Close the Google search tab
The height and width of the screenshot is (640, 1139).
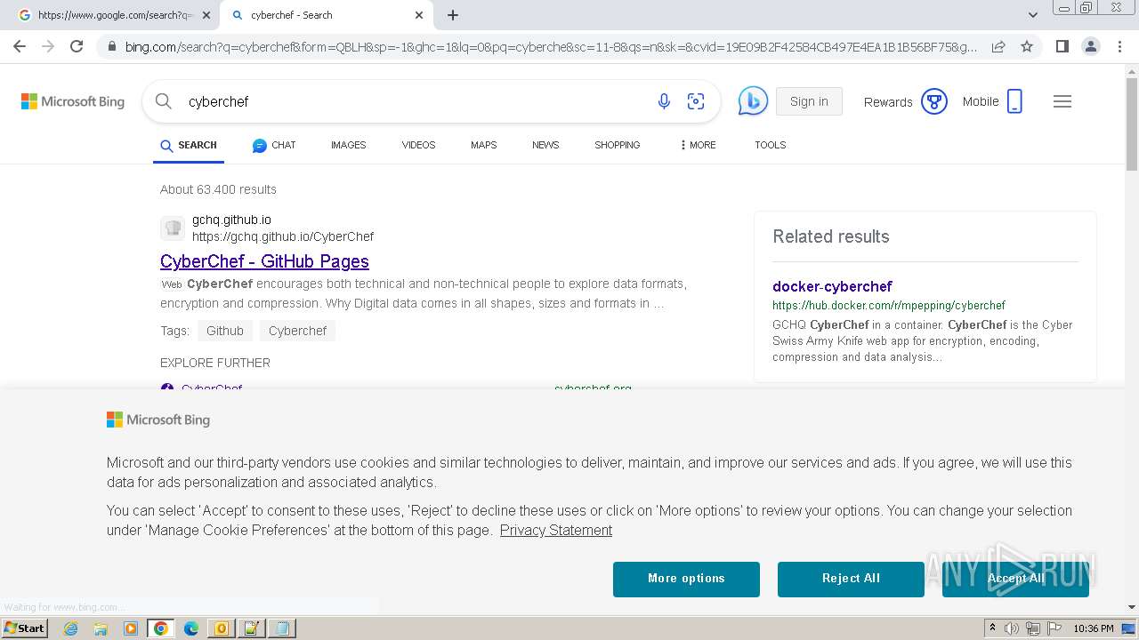pos(206,15)
